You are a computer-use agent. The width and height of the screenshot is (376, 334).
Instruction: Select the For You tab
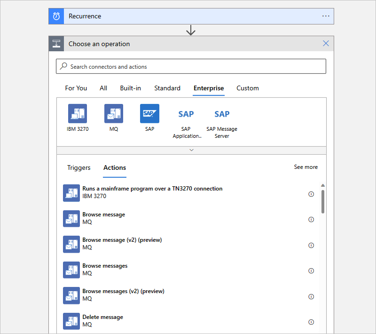(76, 88)
